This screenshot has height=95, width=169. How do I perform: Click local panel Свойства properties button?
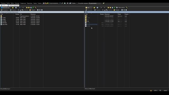pos(25,10)
